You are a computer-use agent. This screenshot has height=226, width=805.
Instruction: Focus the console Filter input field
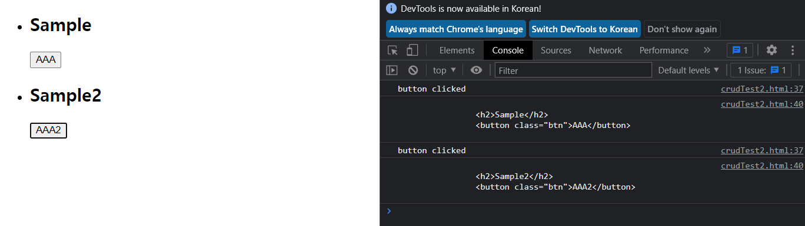click(x=573, y=70)
